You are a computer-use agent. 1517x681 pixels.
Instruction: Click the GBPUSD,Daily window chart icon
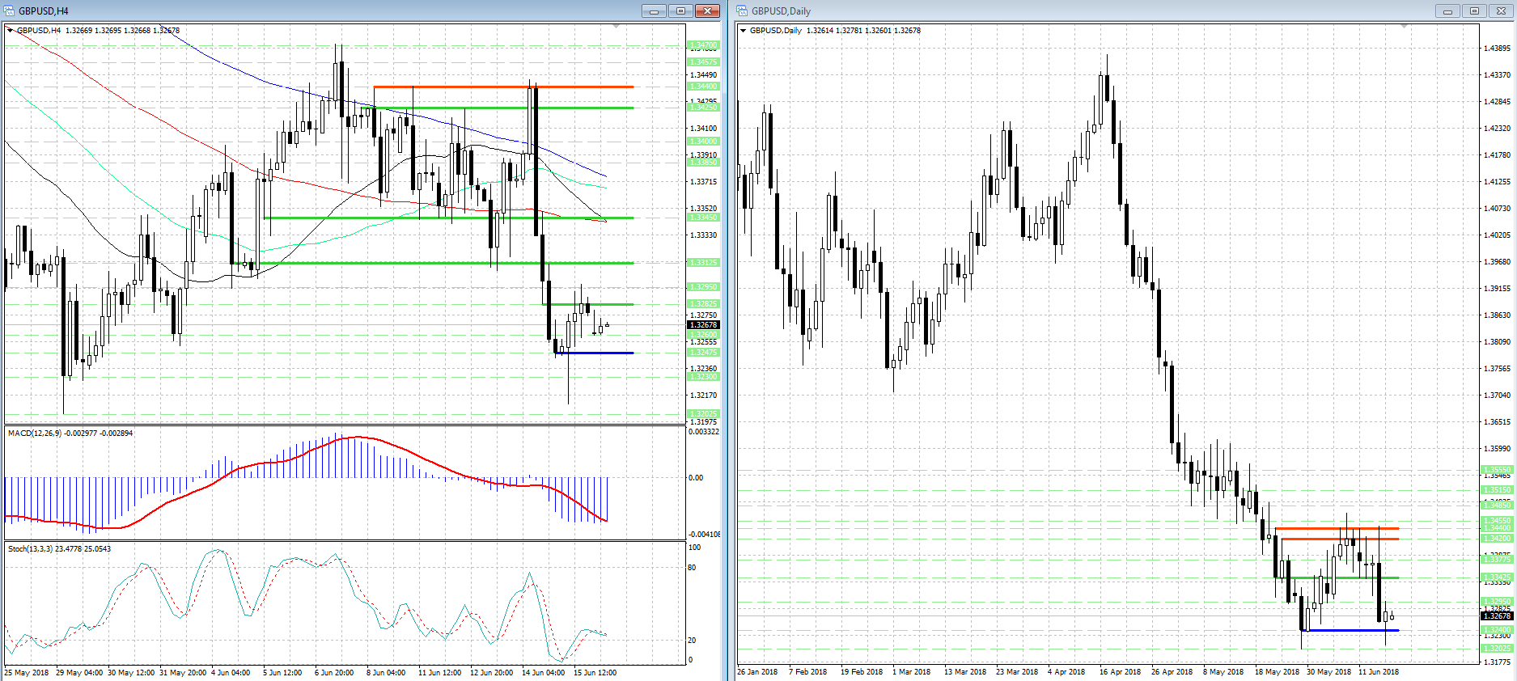pos(743,11)
